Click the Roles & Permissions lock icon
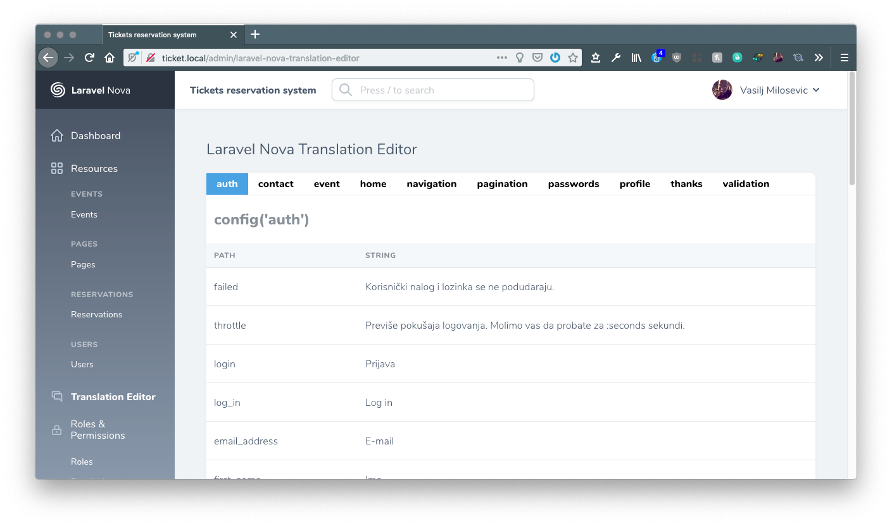Screen dimensions: 892x526 pos(57,430)
